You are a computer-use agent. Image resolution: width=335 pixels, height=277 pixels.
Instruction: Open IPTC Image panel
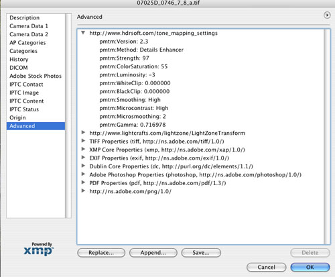36,93
